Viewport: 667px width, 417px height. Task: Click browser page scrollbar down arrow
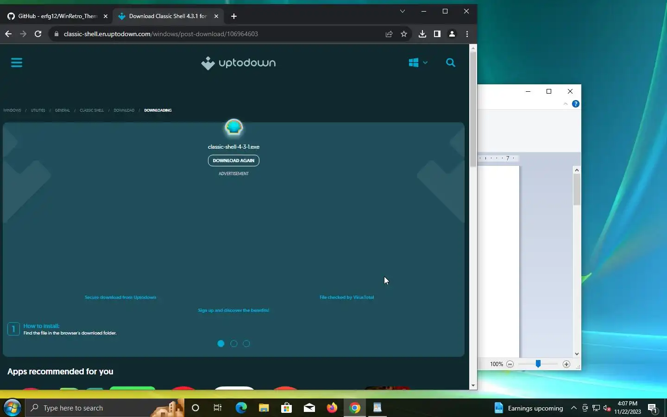473,385
